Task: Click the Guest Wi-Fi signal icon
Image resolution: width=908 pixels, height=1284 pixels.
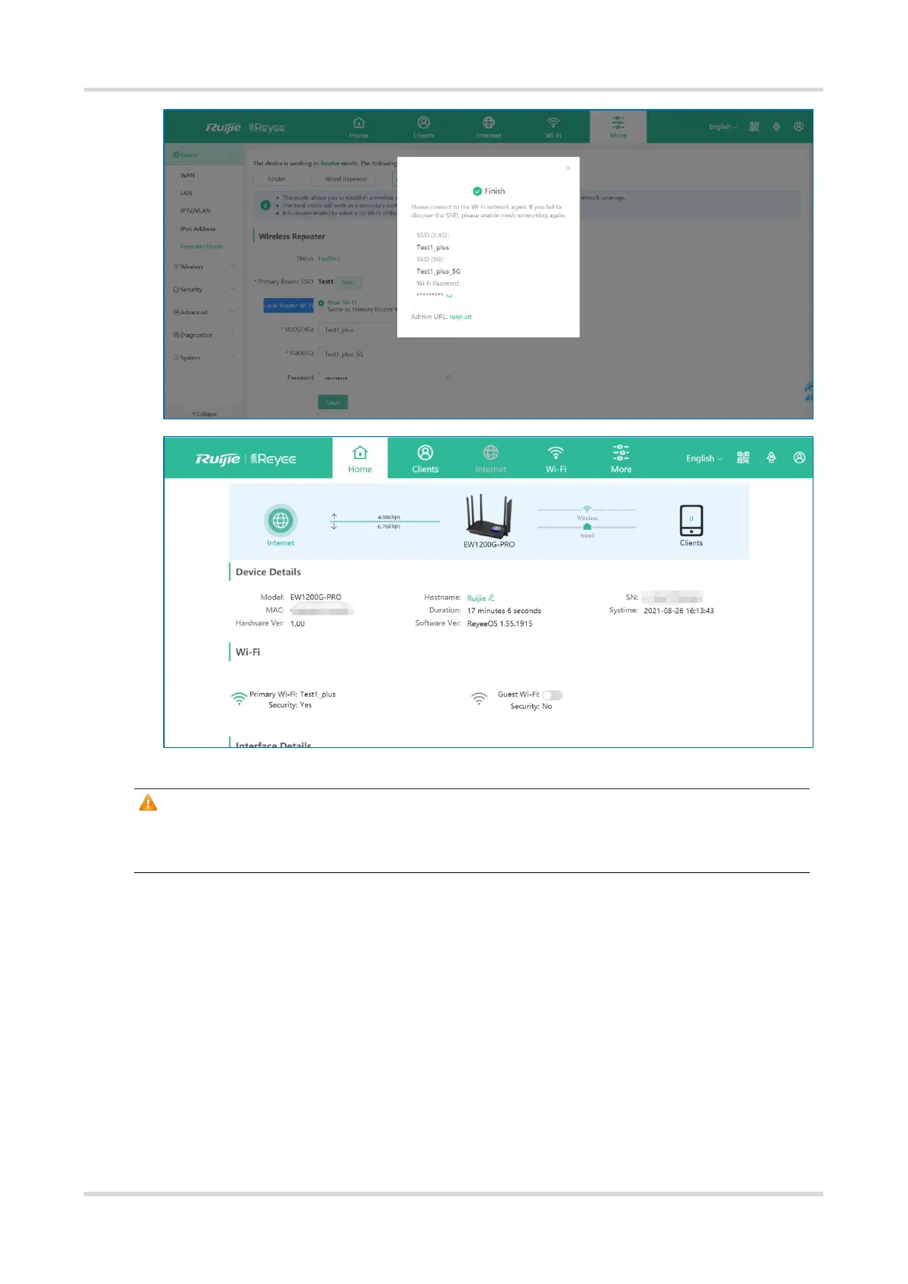Action: click(479, 698)
